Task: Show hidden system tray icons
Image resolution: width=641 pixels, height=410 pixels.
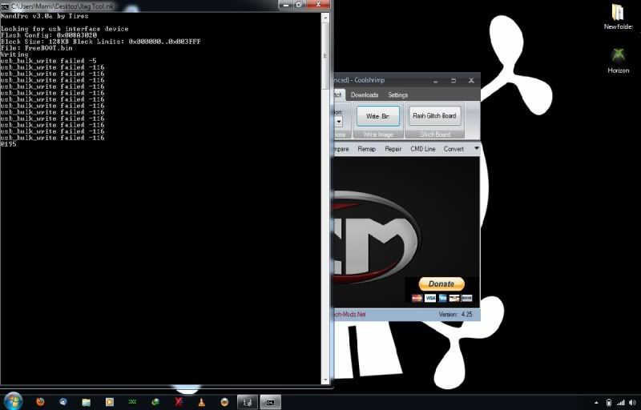Action: tap(595, 401)
